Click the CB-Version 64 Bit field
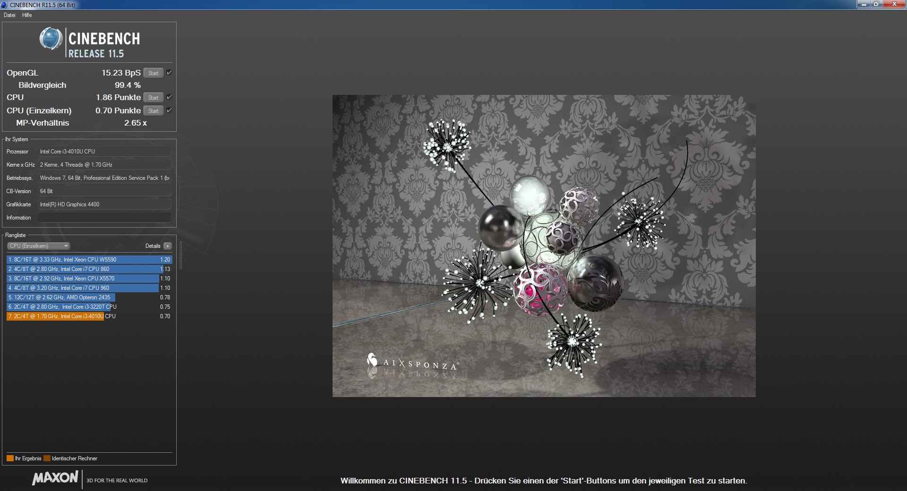The width and height of the screenshot is (907, 491). [x=104, y=191]
